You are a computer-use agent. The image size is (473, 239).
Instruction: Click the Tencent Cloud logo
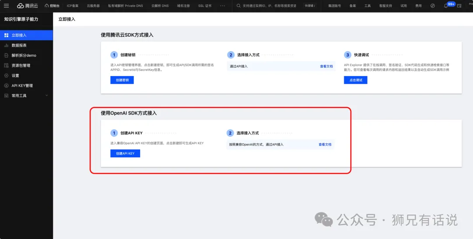(x=28, y=6)
